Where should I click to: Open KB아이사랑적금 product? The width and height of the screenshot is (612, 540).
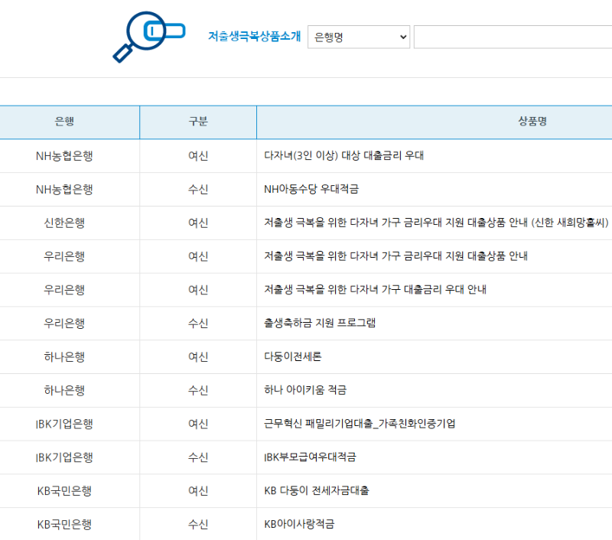point(300,525)
